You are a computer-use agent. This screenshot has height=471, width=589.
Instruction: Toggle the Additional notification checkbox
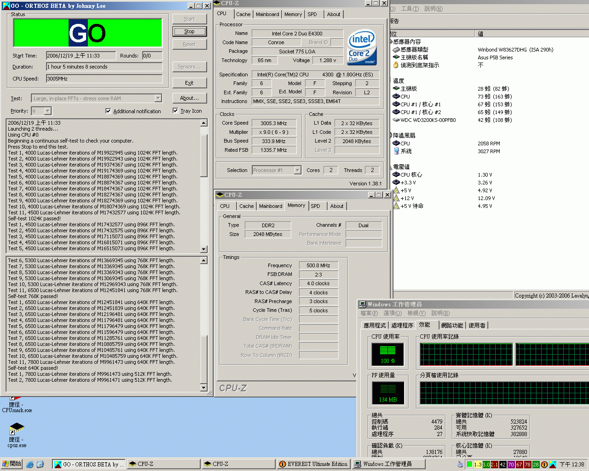coord(108,111)
